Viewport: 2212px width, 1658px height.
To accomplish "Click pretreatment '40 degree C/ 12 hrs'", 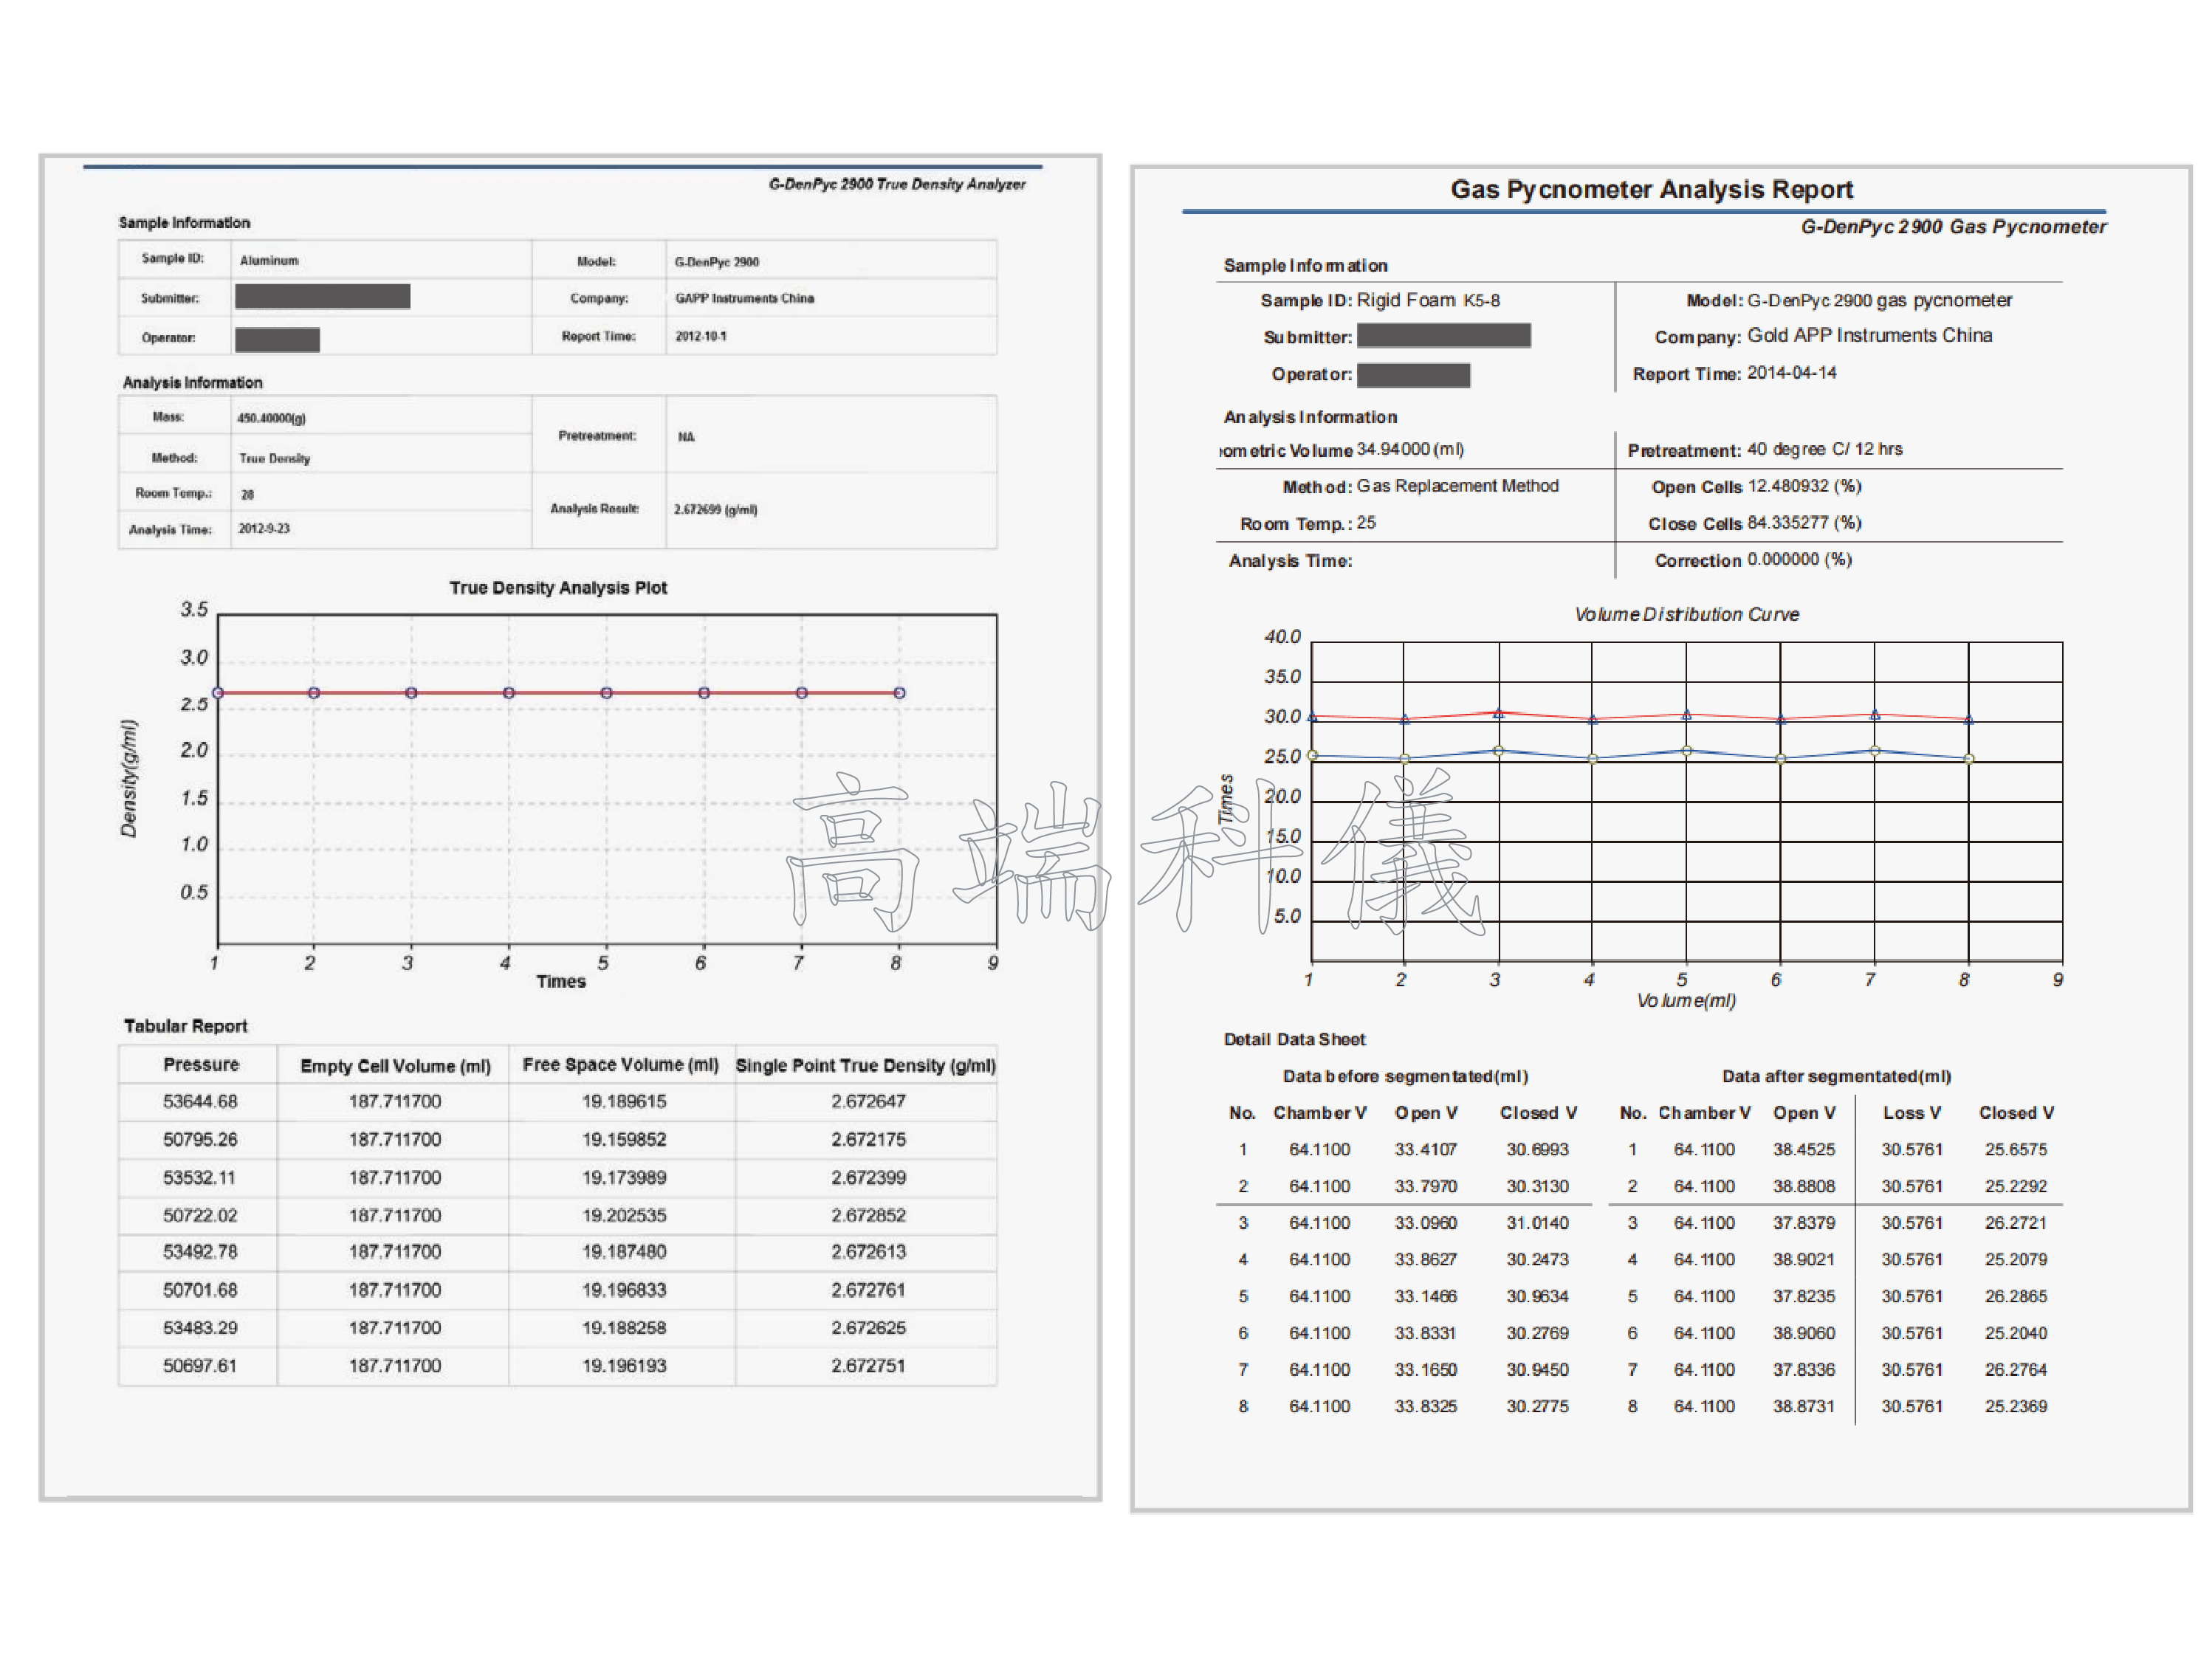I will 1824,449.
